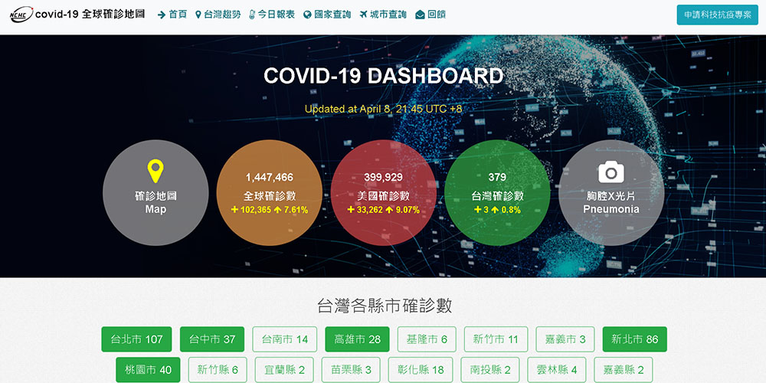Click the envelope icon beside 回饋
Image resolution: width=766 pixels, height=383 pixels.
pyautogui.click(x=420, y=15)
